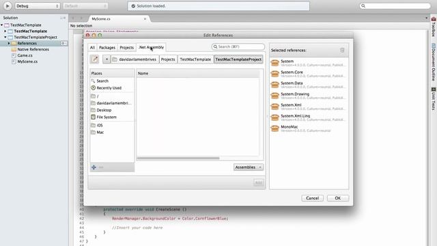Click the Edit References search field
The height and width of the screenshot is (246, 437).
pyautogui.click(x=238, y=46)
